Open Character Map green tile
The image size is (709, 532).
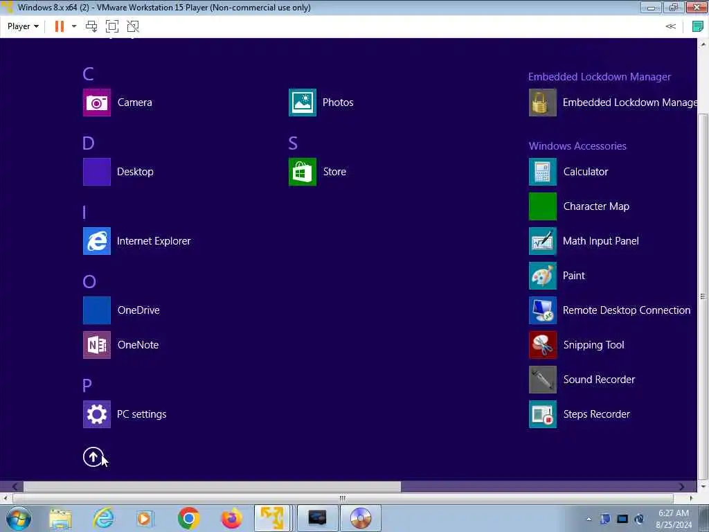point(543,206)
